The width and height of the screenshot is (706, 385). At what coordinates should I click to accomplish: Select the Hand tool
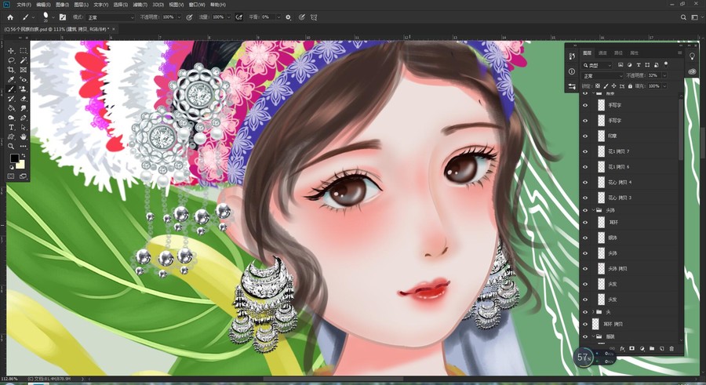pos(24,137)
